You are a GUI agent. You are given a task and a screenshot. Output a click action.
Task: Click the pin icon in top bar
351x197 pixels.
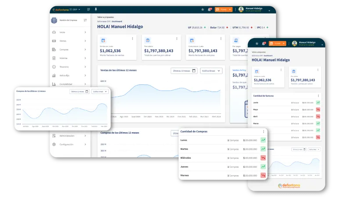point(96,9)
